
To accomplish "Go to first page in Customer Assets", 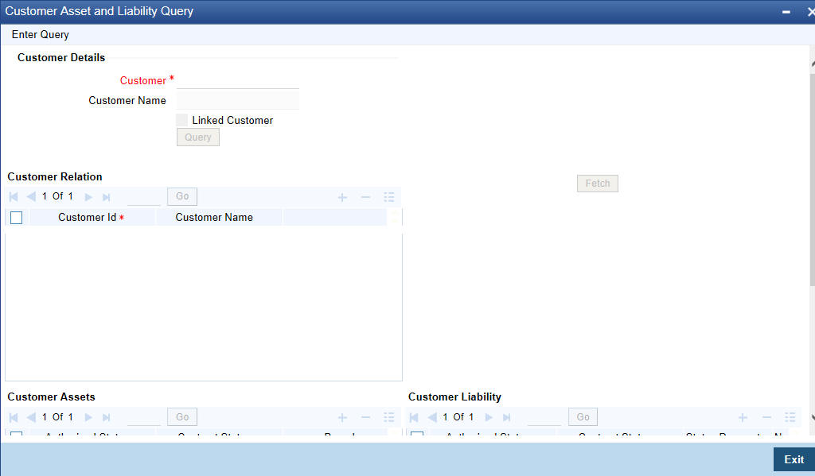I will point(14,417).
